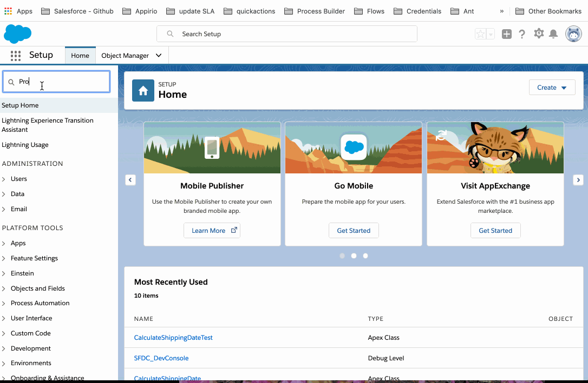This screenshot has width=588, height=383.
Task: Open the setup gear icon
Action: click(x=539, y=33)
